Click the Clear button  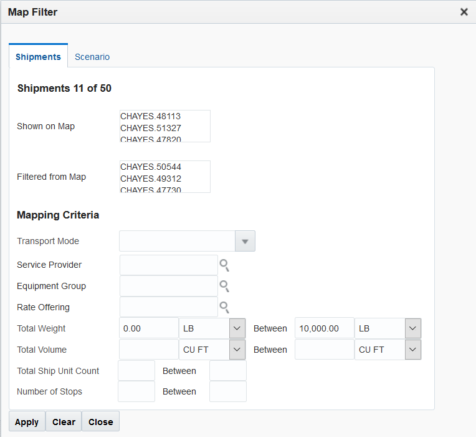point(64,422)
